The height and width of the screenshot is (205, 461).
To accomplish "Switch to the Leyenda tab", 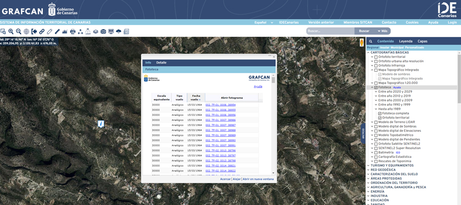I will click(x=406, y=41).
